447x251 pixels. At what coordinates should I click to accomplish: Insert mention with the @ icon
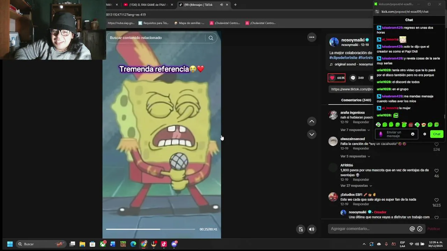[x=412, y=229]
